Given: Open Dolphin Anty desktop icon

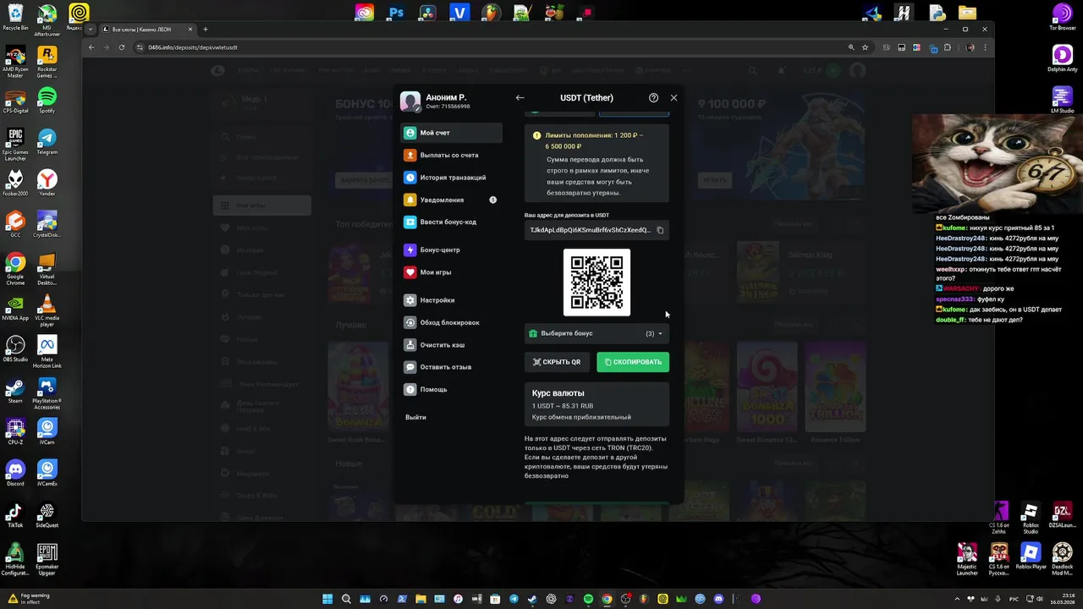Looking at the screenshot, I should (1062, 59).
